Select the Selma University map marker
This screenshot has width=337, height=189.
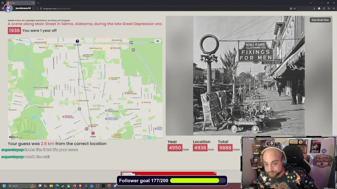[47, 87]
